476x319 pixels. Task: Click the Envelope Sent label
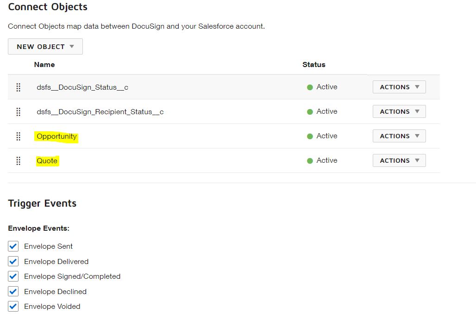tap(48, 246)
